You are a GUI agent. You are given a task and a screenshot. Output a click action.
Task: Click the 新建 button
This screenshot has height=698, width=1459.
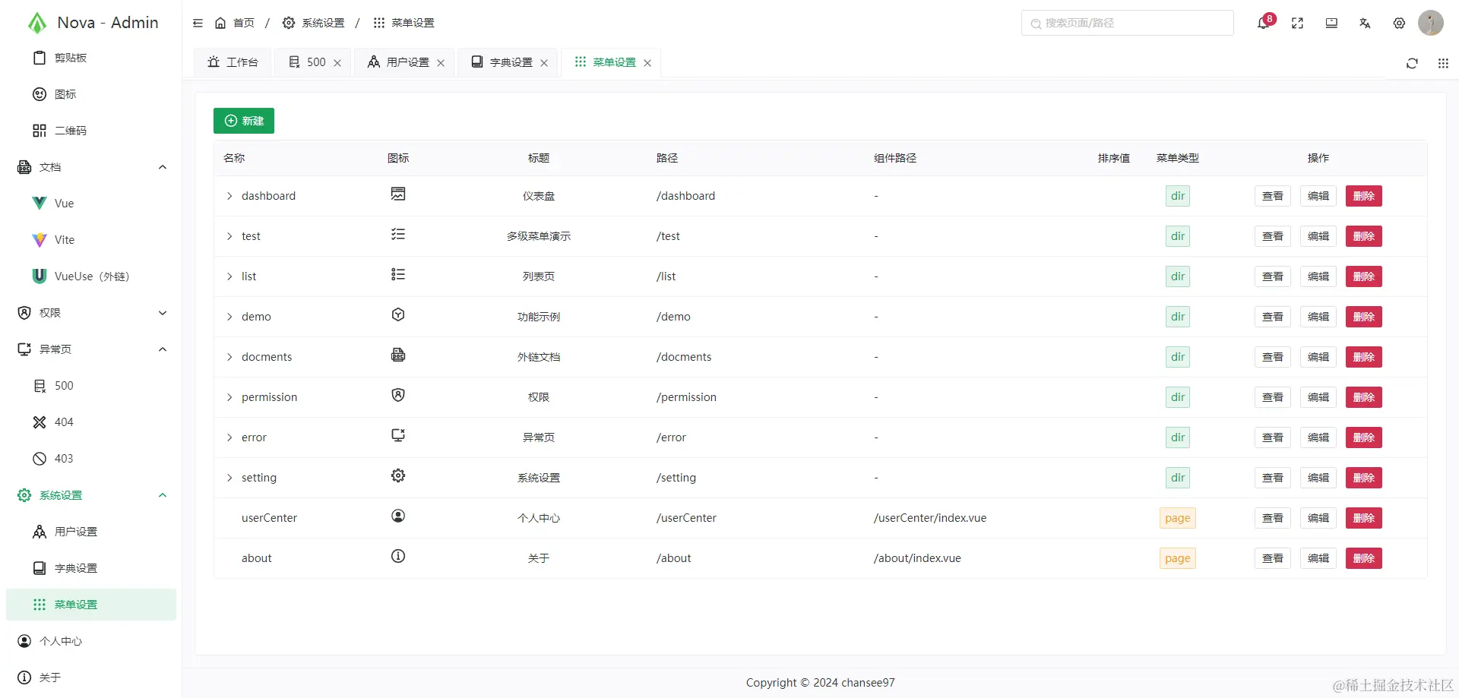tap(244, 121)
